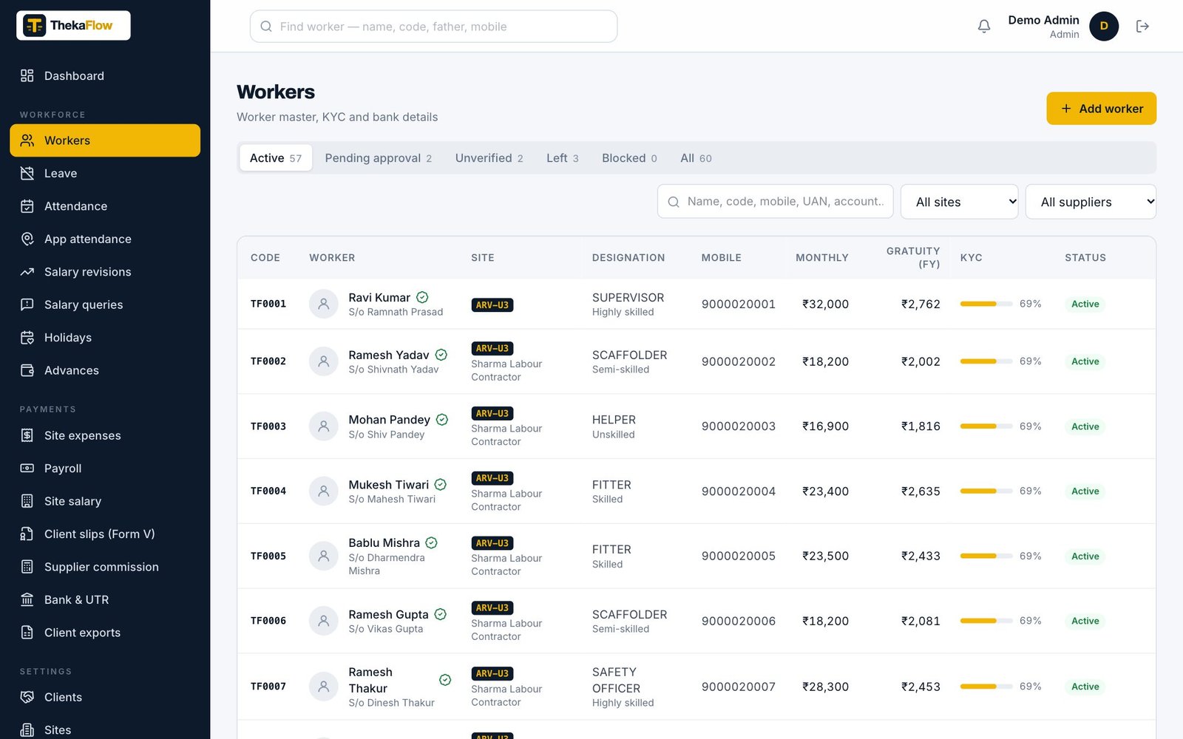Open Client slips (Form V)
The image size is (1183, 739).
click(105, 534)
